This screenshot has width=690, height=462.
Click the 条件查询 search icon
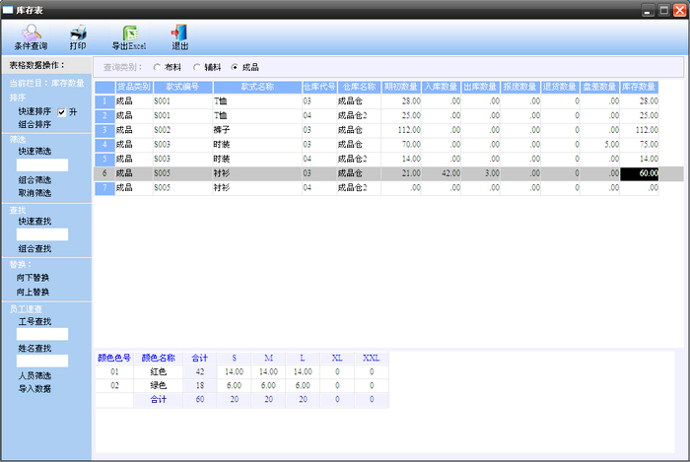tap(31, 33)
